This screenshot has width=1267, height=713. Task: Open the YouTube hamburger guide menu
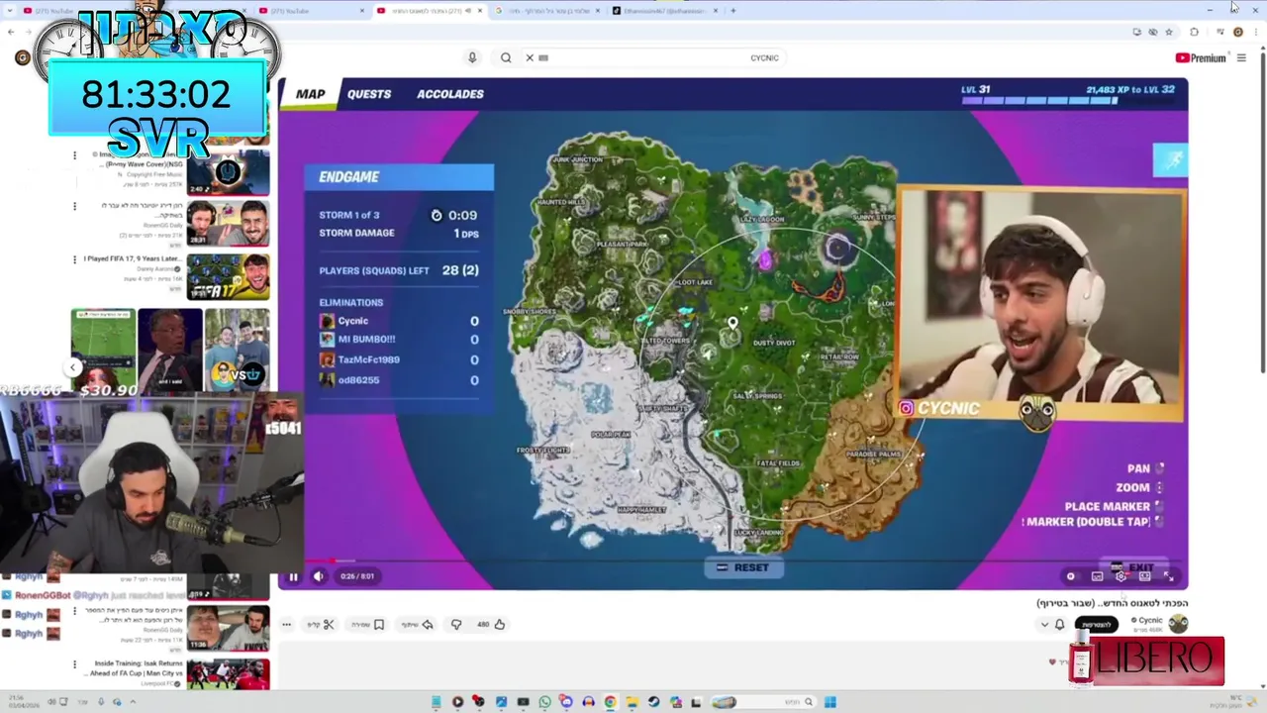[1241, 58]
